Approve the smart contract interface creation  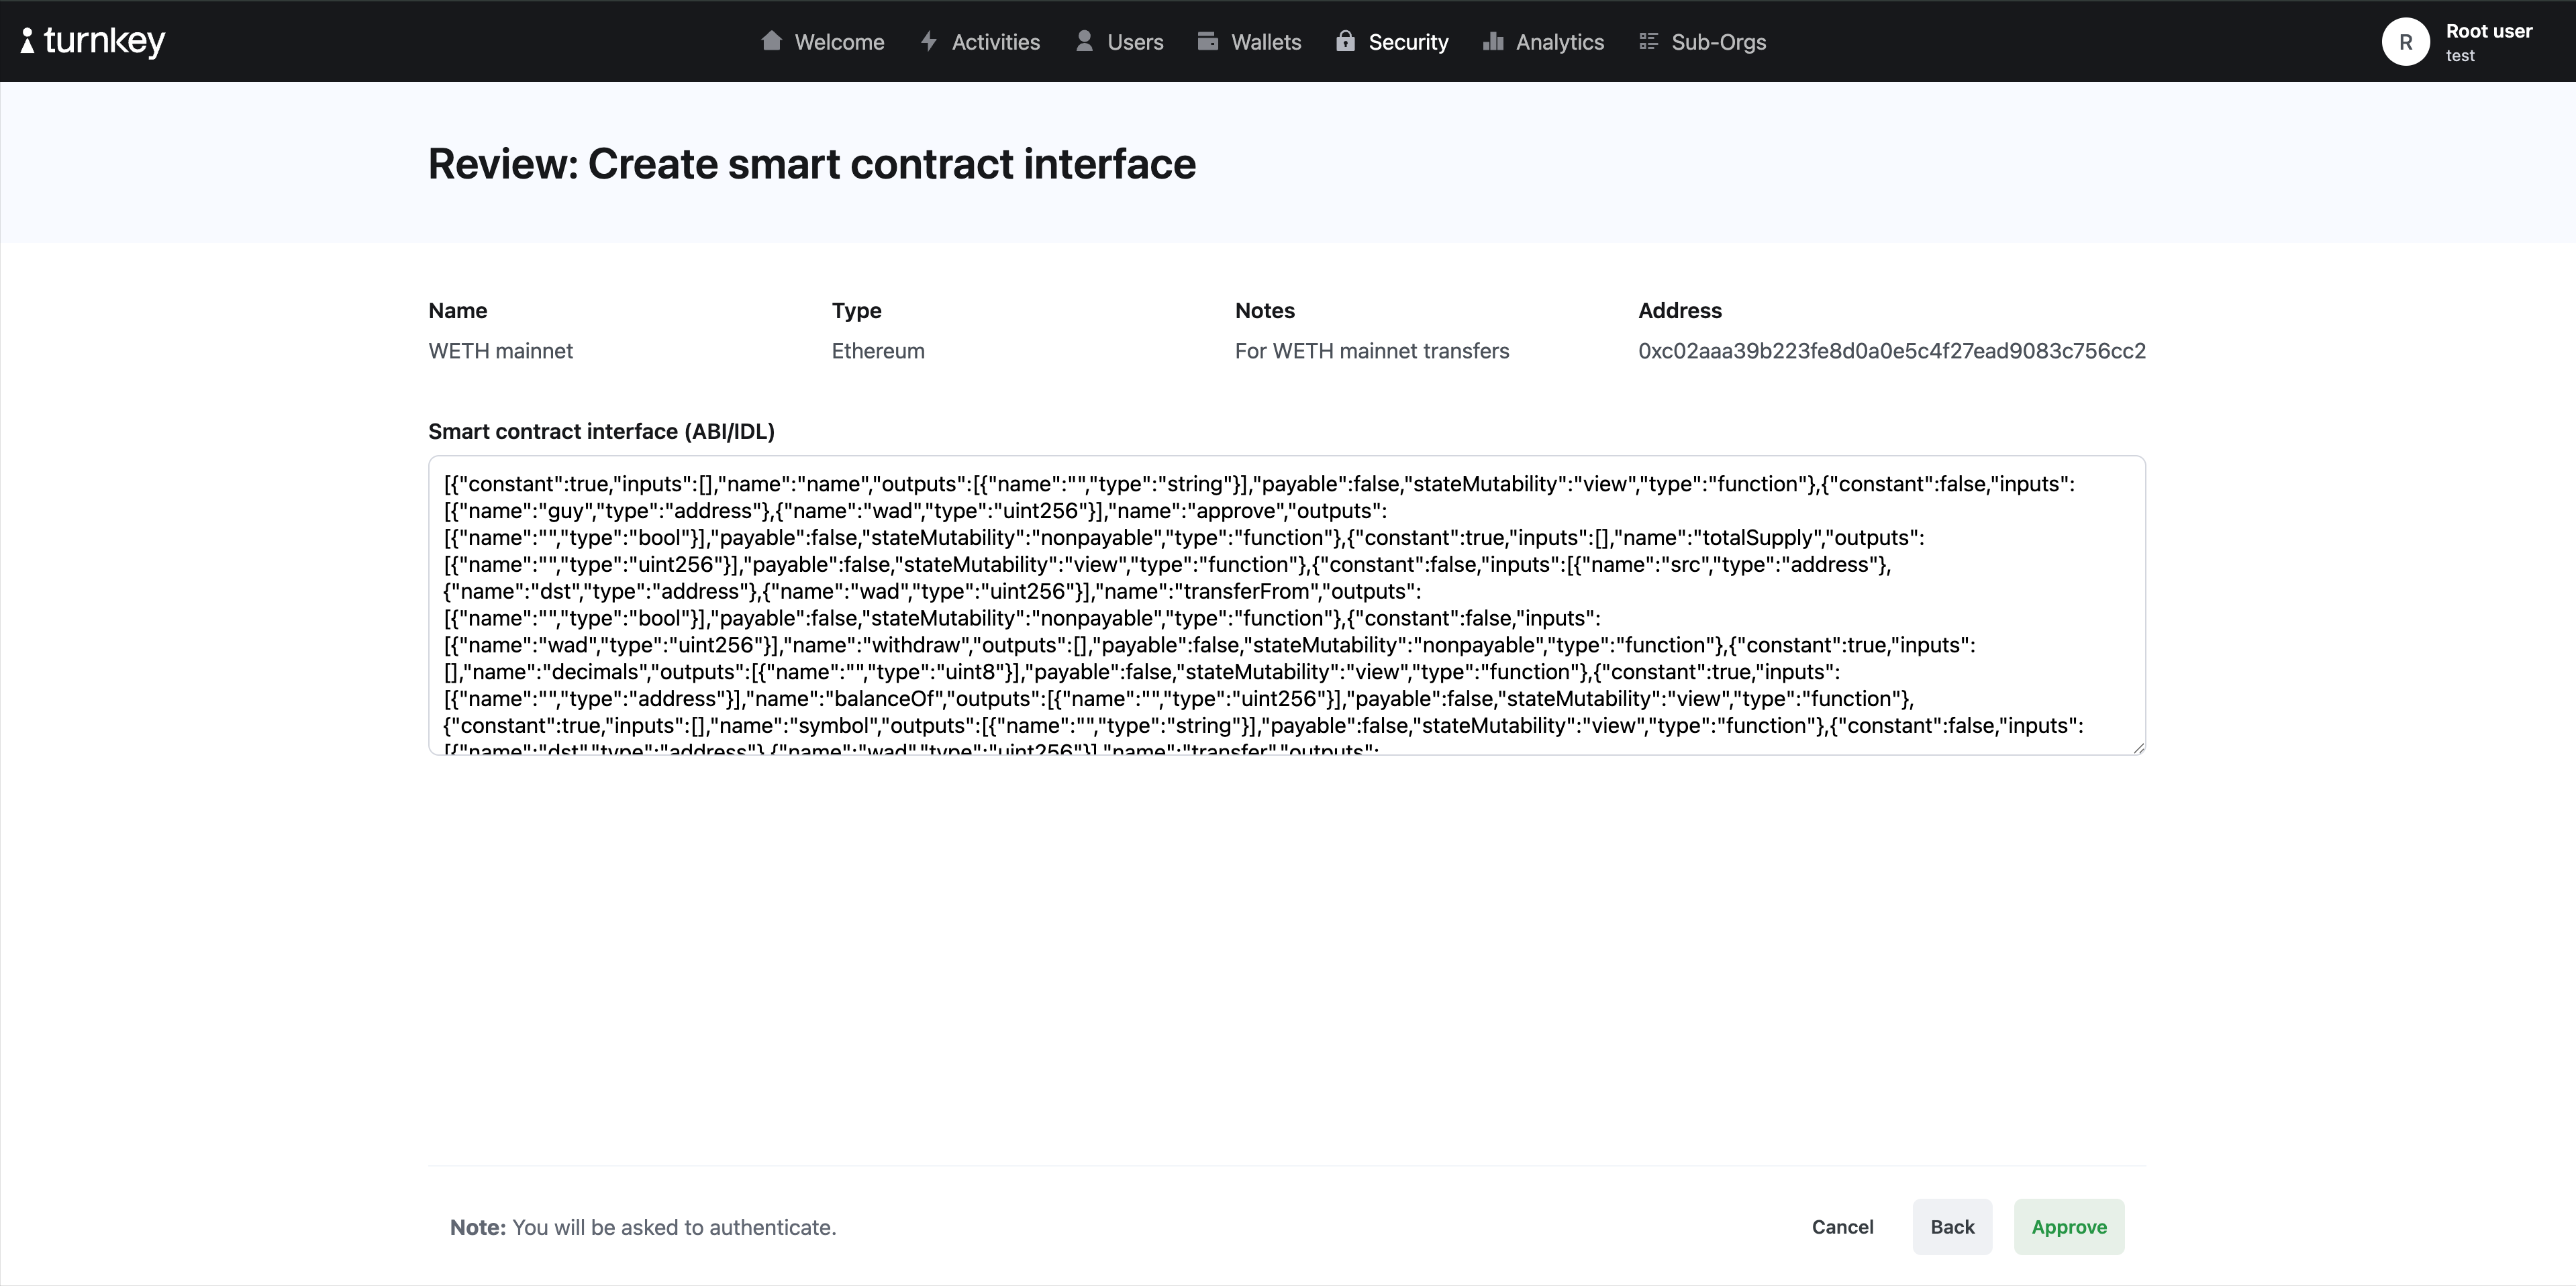(x=2069, y=1227)
